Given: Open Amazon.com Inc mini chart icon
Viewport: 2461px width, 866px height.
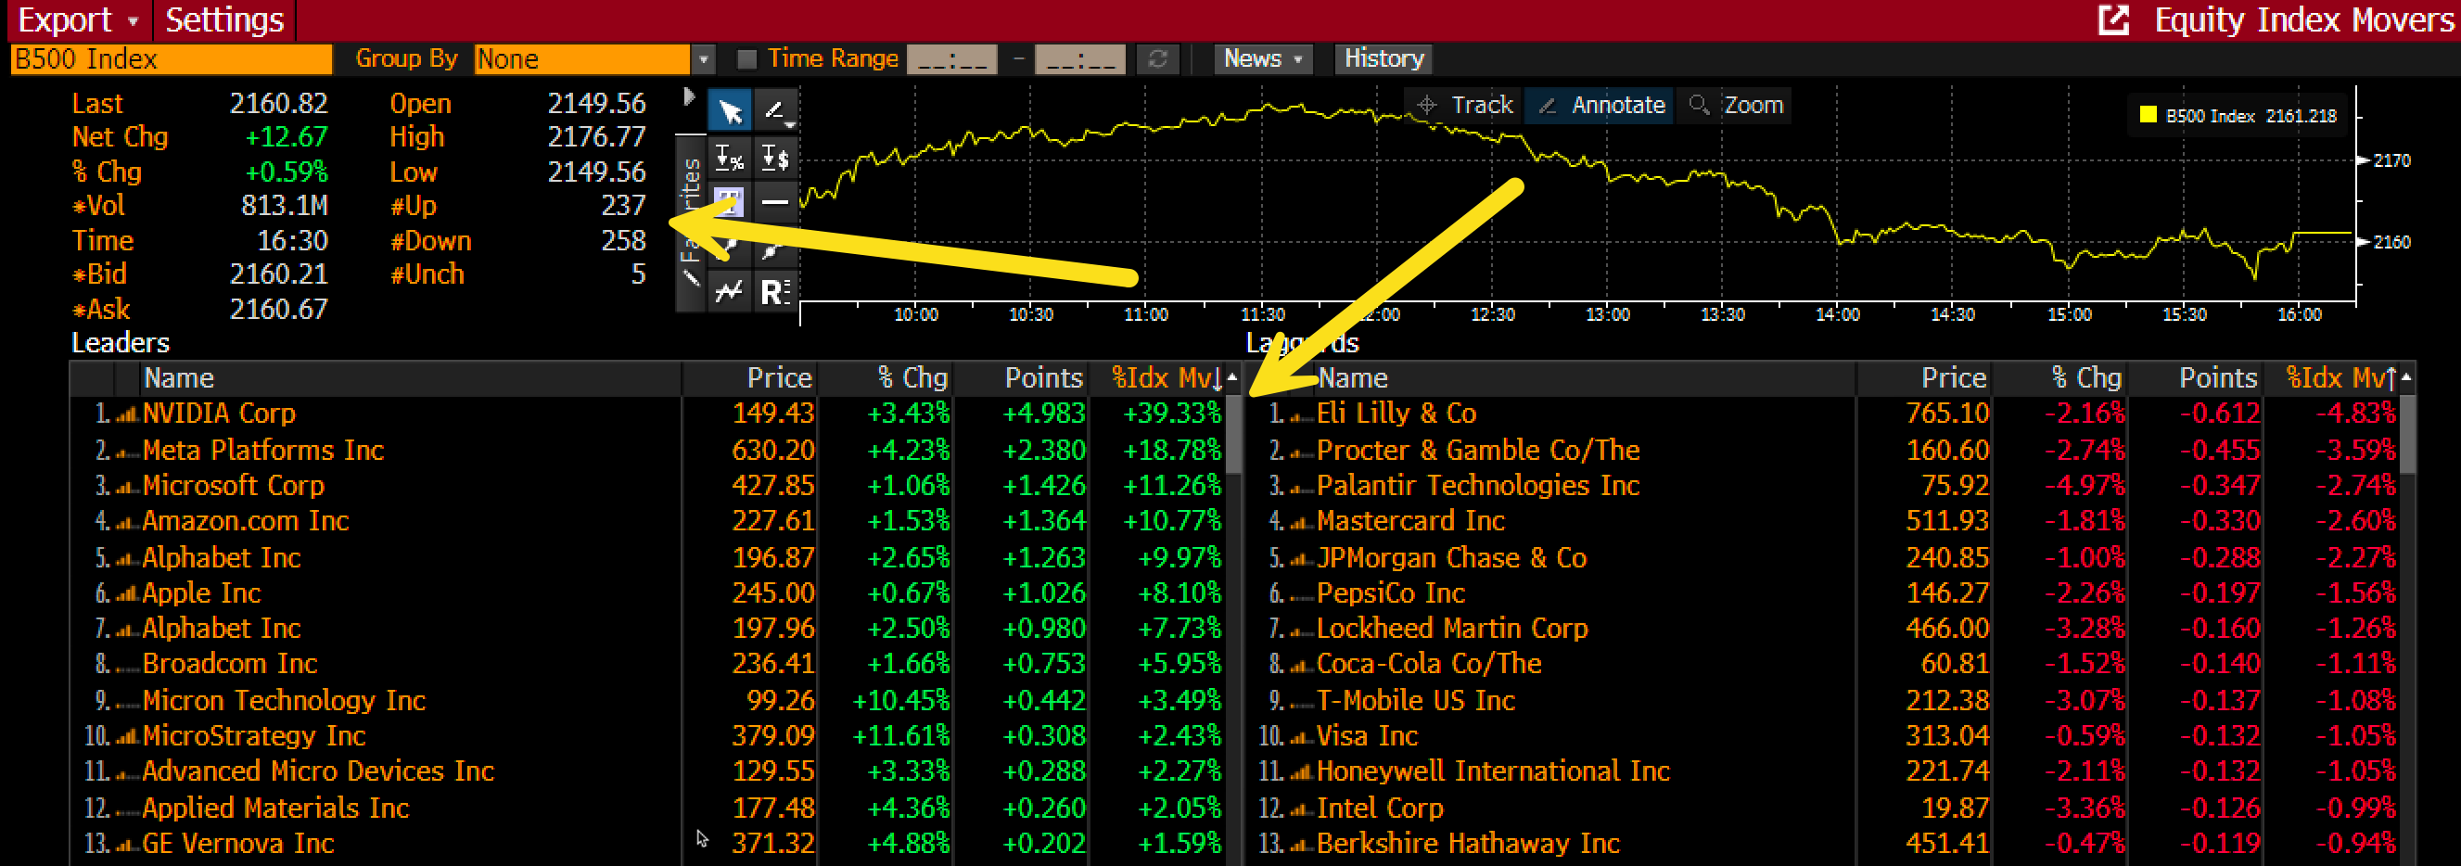Looking at the screenshot, I should (x=126, y=523).
